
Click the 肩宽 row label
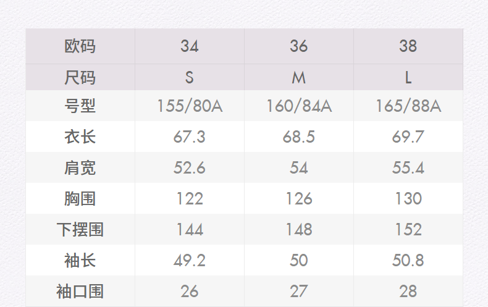pos(80,167)
